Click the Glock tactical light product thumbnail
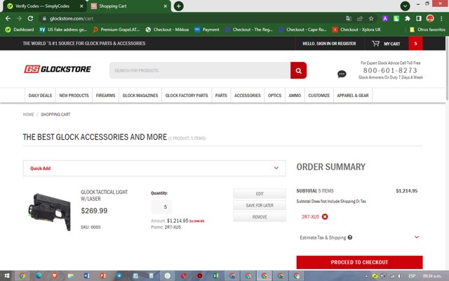The width and height of the screenshot is (449, 281). 49,211
